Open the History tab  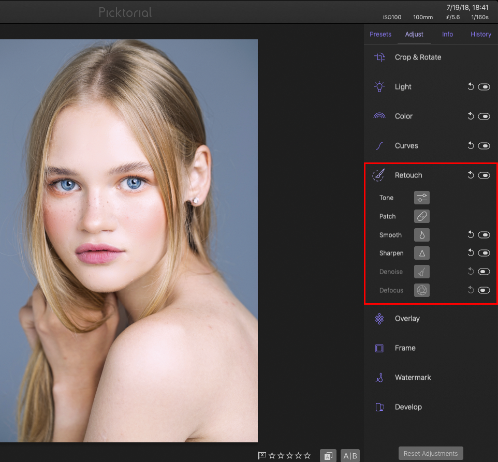pos(480,34)
